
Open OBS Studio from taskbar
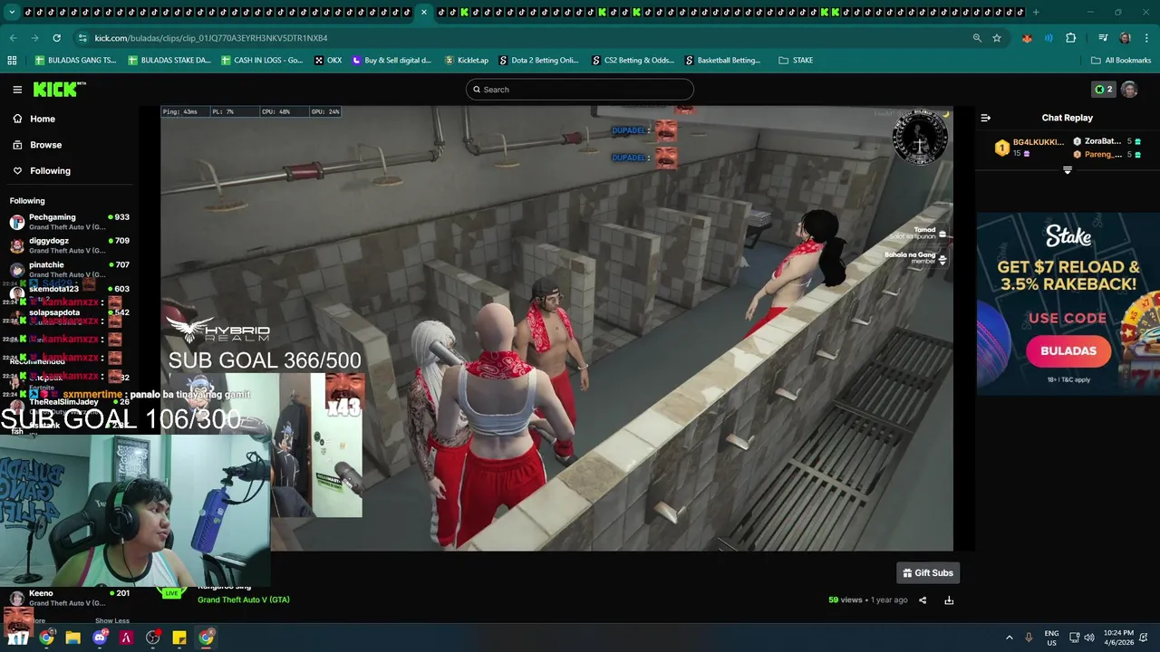click(153, 638)
